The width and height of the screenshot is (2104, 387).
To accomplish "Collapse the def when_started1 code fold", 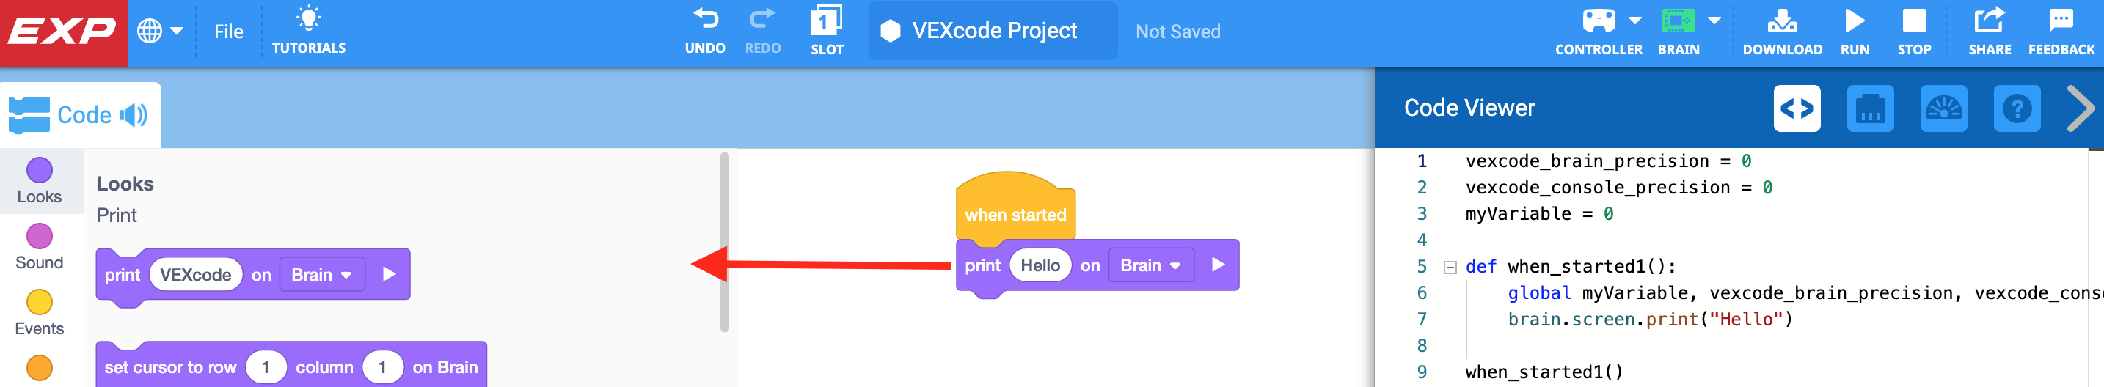I will (1450, 267).
